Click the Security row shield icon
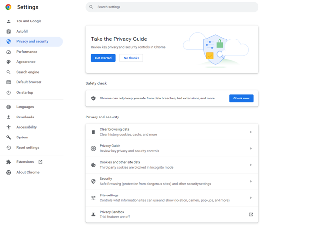318x235 pixels. tap(93, 181)
